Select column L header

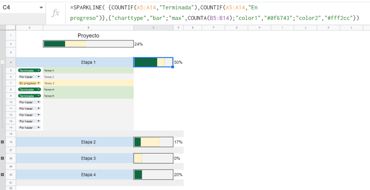click(351, 28)
